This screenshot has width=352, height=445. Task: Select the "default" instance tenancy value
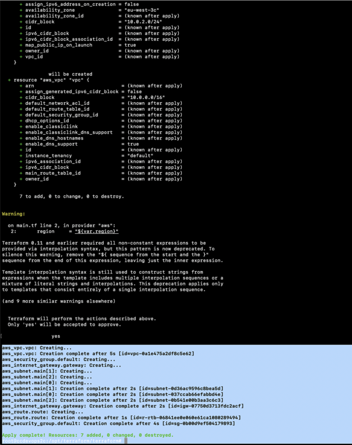point(140,155)
